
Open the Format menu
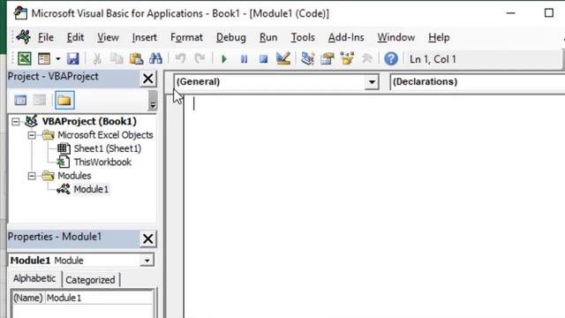pyautogui.click(x=186, y=37)
